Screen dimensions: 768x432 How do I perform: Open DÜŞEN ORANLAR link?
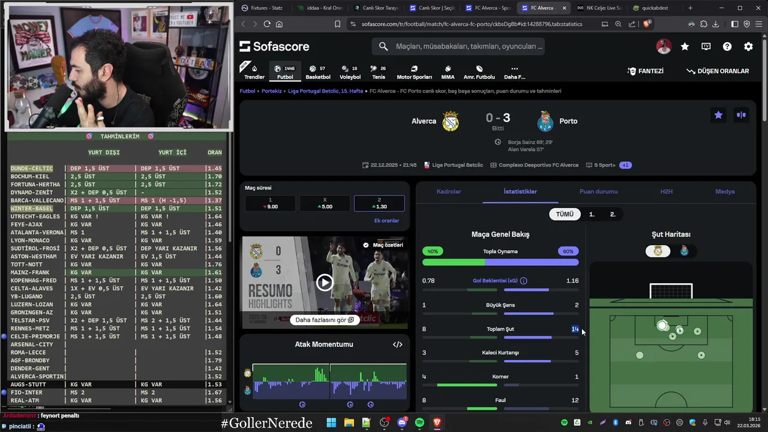pyautogui.click(x=718, y=71)
